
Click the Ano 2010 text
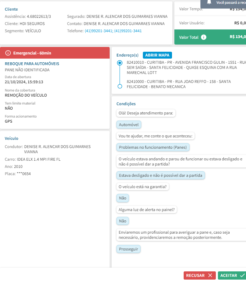tap(14, 167)
